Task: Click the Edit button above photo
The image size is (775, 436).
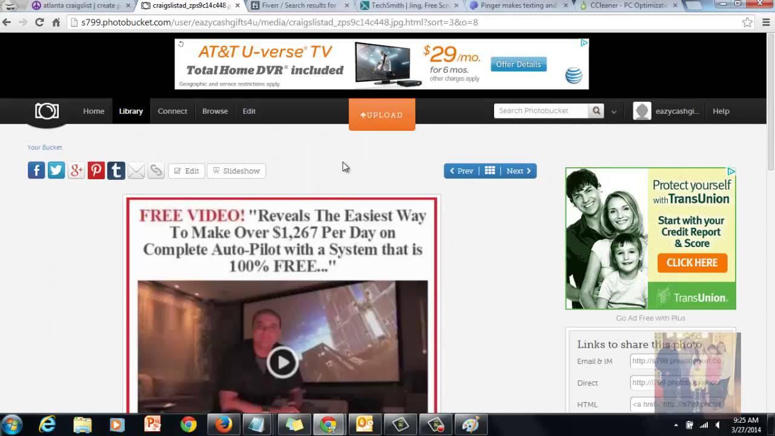Action: pyautogui.click(x=186, y=171)
